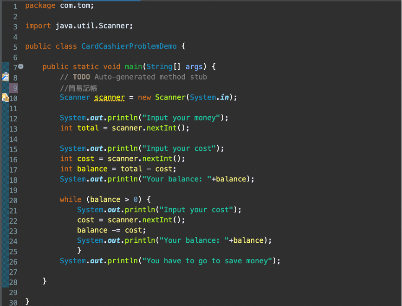
Task: Select line number 9 in the gutter
Action: [15, 88]
